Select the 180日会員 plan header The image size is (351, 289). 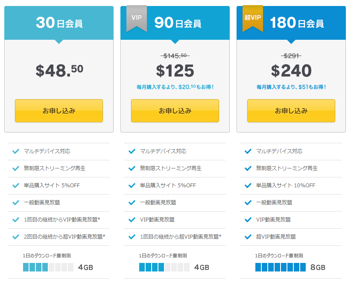tap(296, 23)
